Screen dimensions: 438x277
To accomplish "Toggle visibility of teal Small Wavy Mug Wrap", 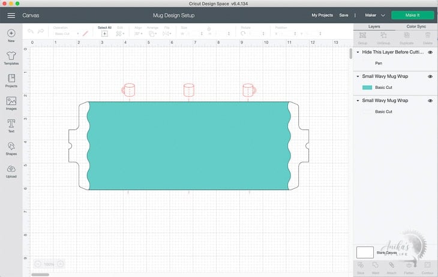I will click(x=430, y=77).
